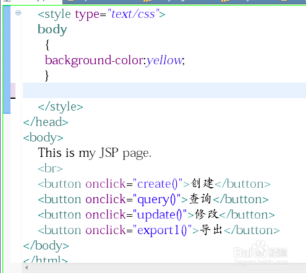Click the create() button code line
The width and height of the screenshot is (306, 273).
154,183
